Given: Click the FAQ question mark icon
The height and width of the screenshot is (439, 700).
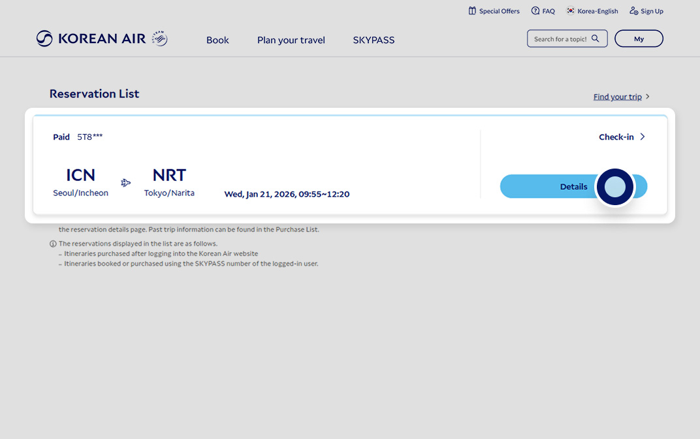Looking at the screenshot, I should 535,11.
